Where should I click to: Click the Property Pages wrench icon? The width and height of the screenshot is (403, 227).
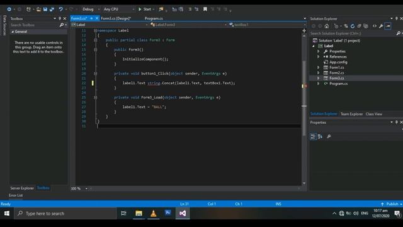point(329,137)
